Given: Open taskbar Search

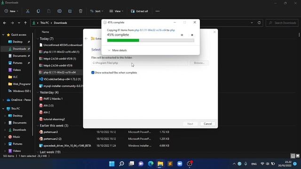Looking at the screenshot, I should coord(121,164).
